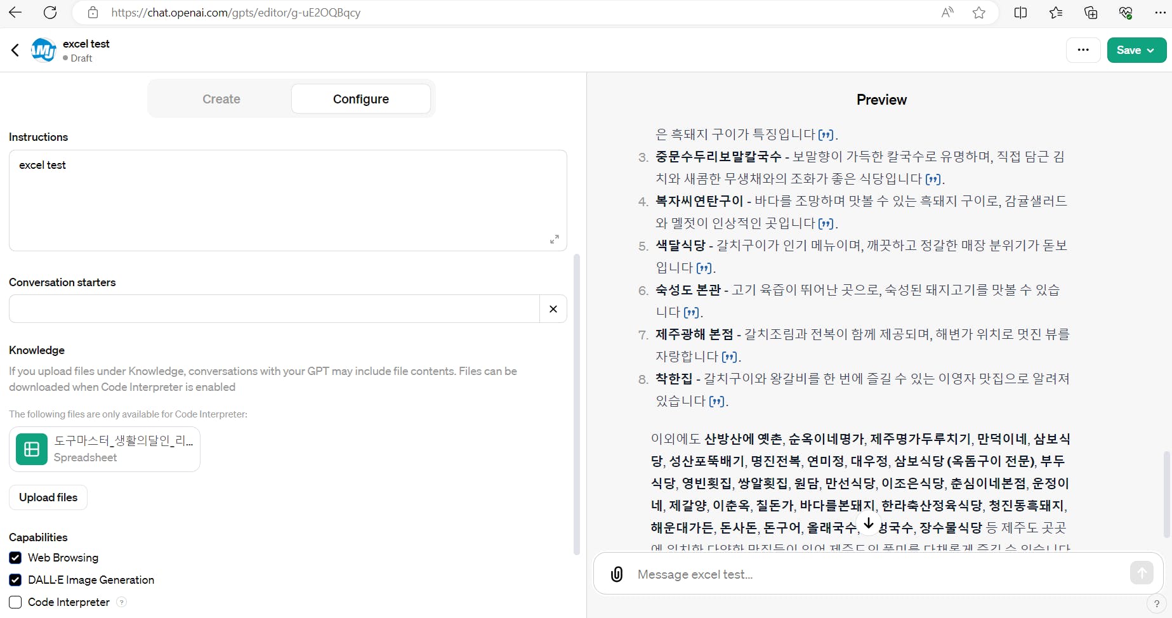Click the send message arrow button
This screenshot has height=618, width=1172.
1141,573
